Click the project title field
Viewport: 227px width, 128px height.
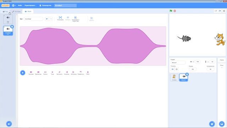point(65,6)
